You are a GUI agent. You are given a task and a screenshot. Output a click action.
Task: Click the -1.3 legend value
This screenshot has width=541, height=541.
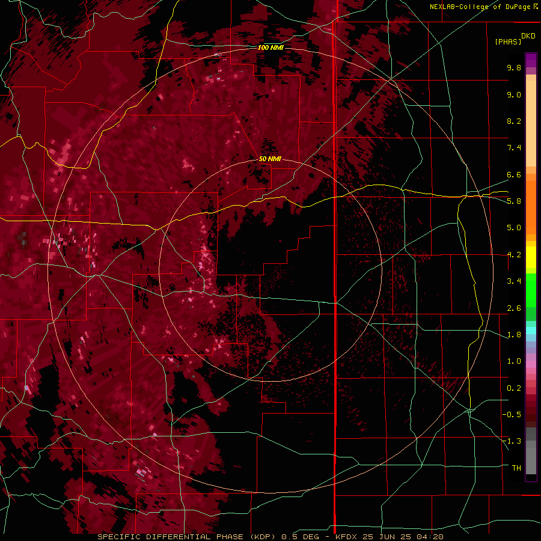coord(512,441)
